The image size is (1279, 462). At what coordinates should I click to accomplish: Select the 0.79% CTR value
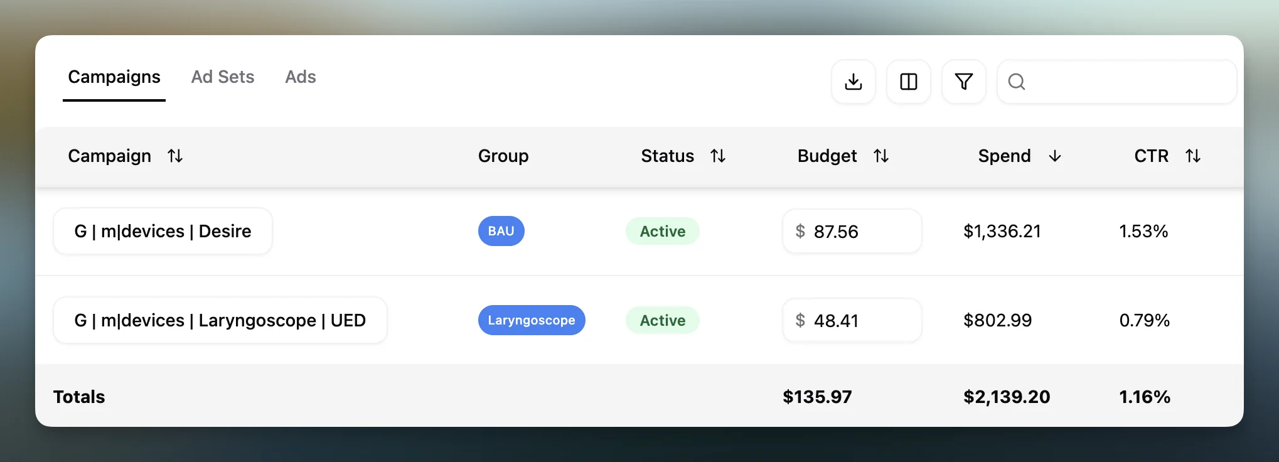(1145, 320)
